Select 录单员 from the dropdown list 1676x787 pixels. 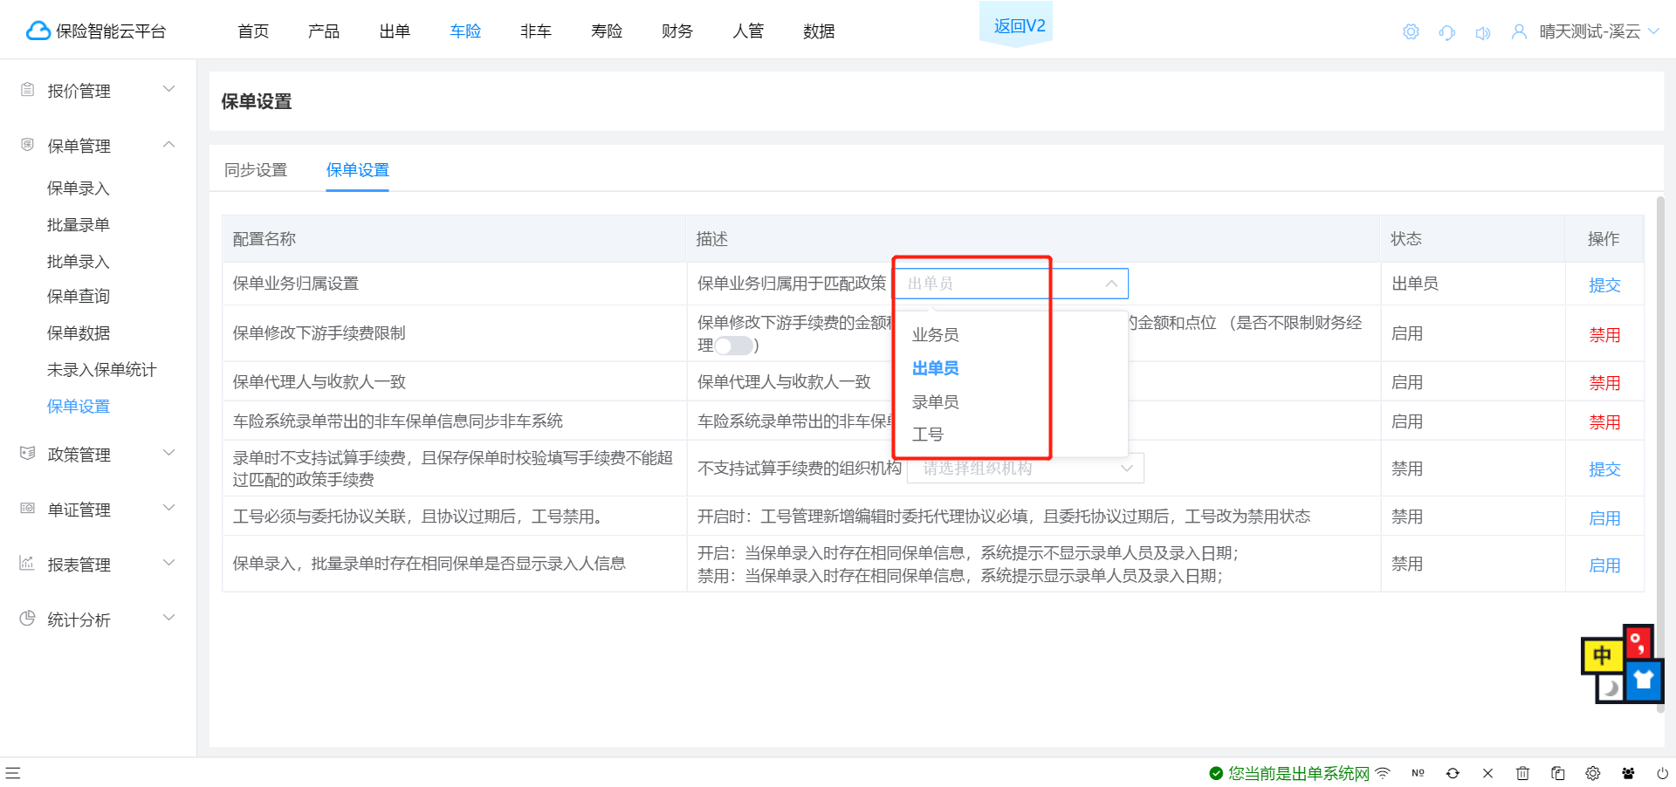coord(935,402)
